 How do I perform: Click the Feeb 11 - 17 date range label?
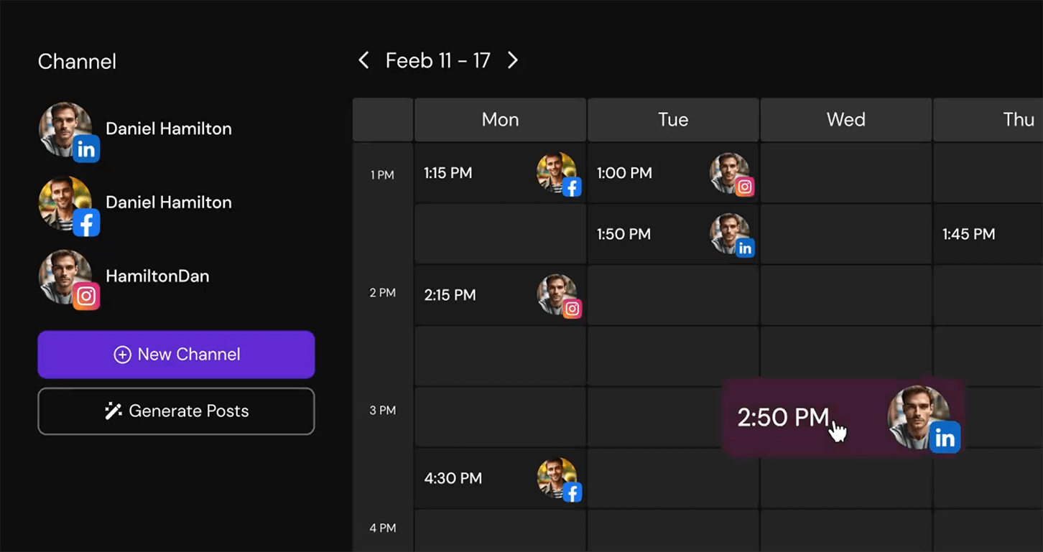coord(437,61)
